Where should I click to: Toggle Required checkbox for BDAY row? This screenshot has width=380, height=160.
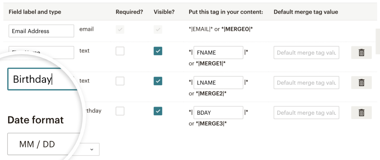click(x=120, y=111)
